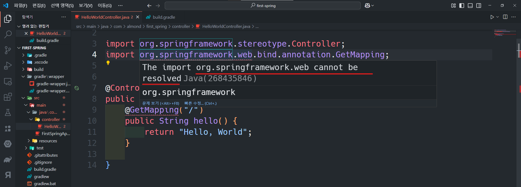The height and width of the screenshot is (187, 521).
Task: Open Extensions view
Action: [x=8, y=97]
